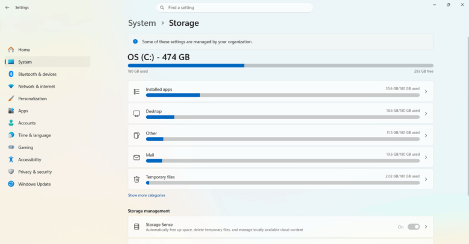The image size is (469, 244).
Task: Select Bluetooth & devices menu item
Action: pos(48,74)
